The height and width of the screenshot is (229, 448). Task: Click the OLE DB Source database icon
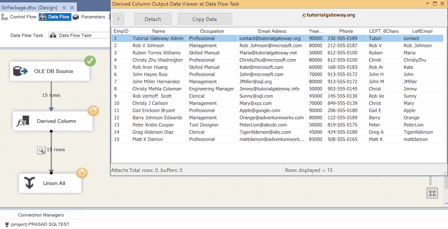tap(20, 71)
